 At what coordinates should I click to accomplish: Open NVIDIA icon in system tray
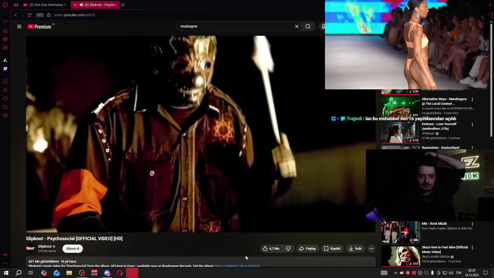pos(395,273)
